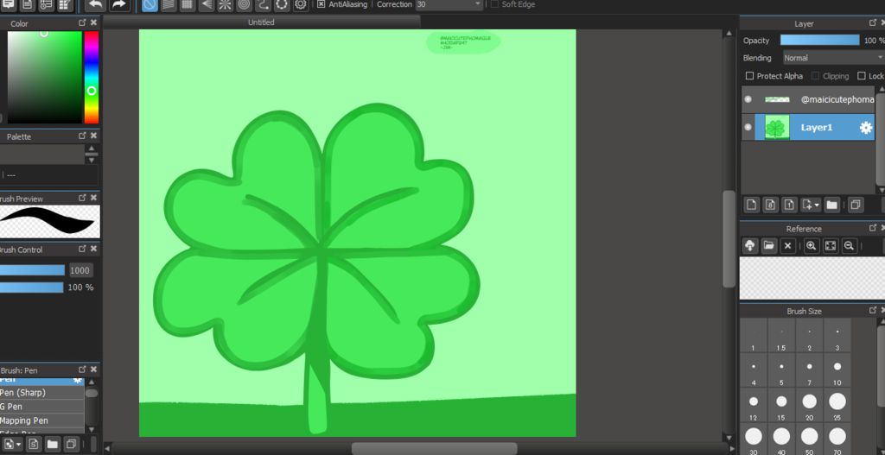This screenshot has width=885, height=455.
Task: Hide Layer1 visibility
Action: pyautogui.click(x=748, y=128)
